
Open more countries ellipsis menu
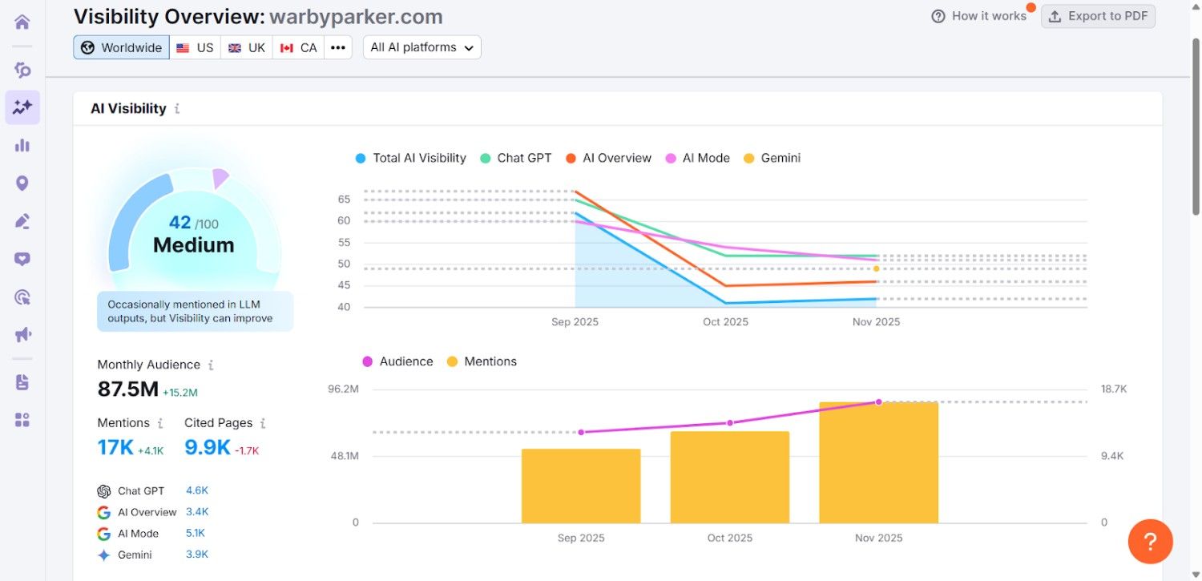tap(338, 47)
